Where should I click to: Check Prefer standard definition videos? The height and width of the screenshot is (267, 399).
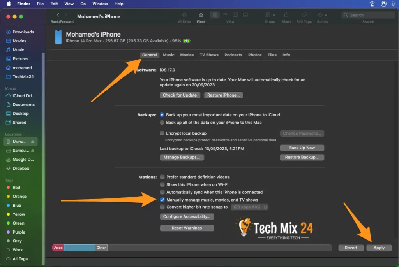click(x=162, y=177)
